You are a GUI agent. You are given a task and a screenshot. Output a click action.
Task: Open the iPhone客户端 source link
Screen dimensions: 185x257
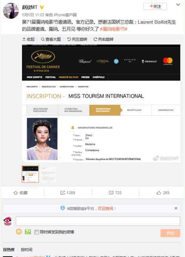(65, 15)
